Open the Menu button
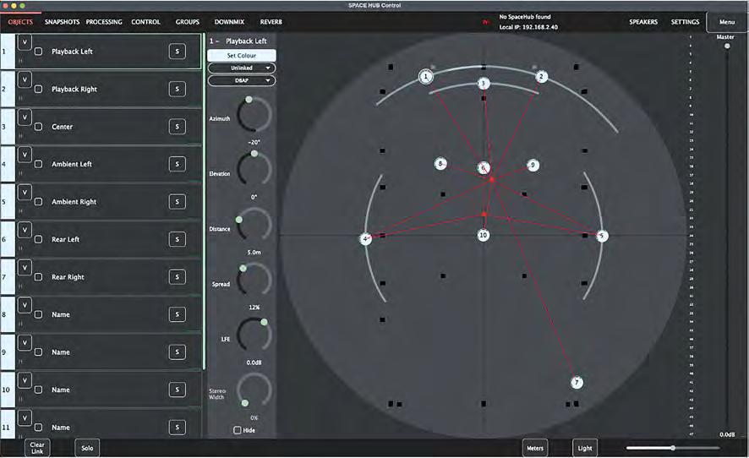The width and height of the screenshot is (749, 458). (727, 22)
